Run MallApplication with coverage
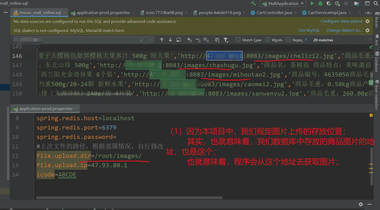 tap(329, 4)
